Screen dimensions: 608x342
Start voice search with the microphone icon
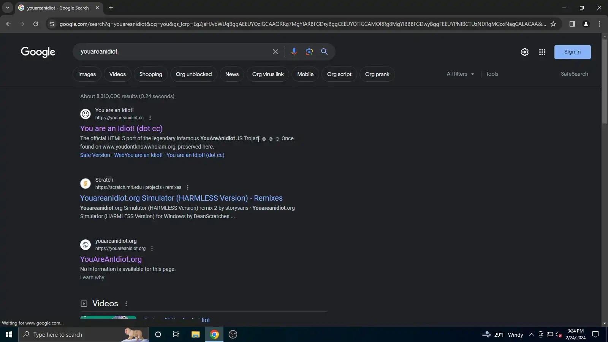[294, 52]
